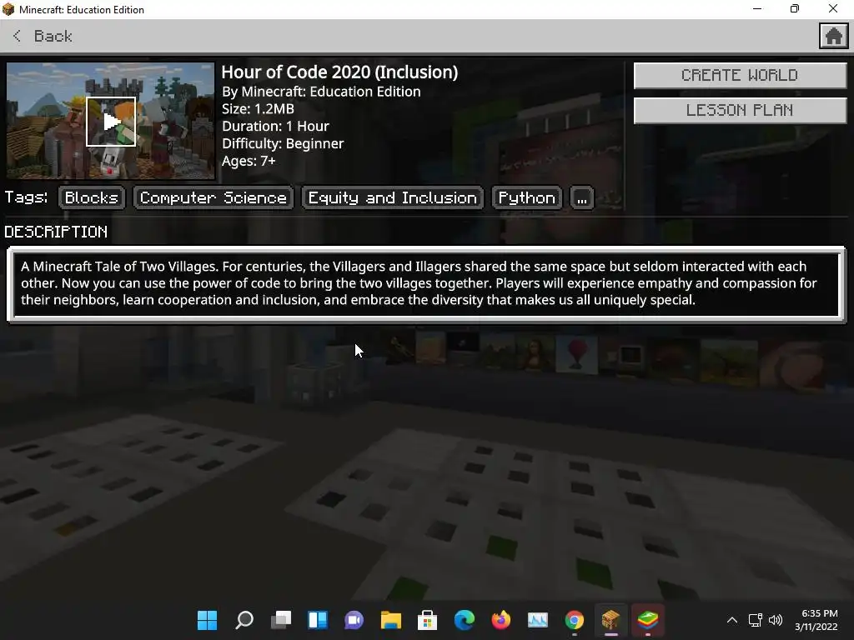854x640 pixels.
Task: Open the Widgets panel icon
Action: point(318,620)
